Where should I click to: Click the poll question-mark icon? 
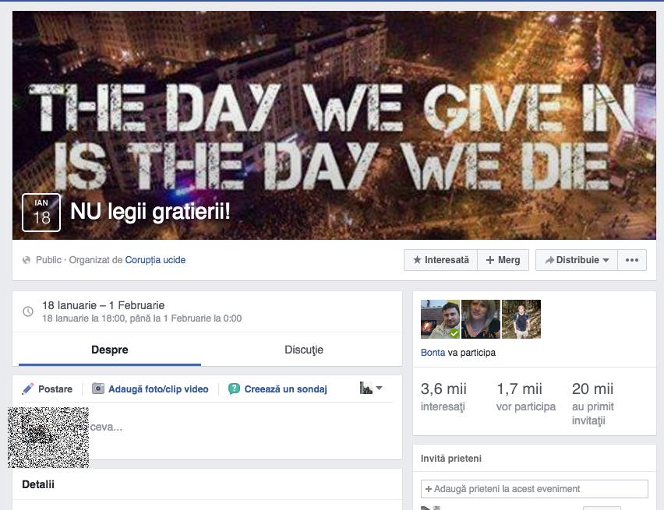pyautogui.click(x=234, y=389)
